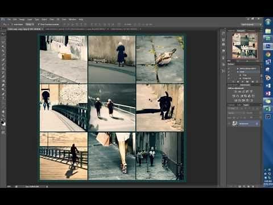273x205 pixels.
Task: Add a Black & White adjustment
Action: coord(242,96)
